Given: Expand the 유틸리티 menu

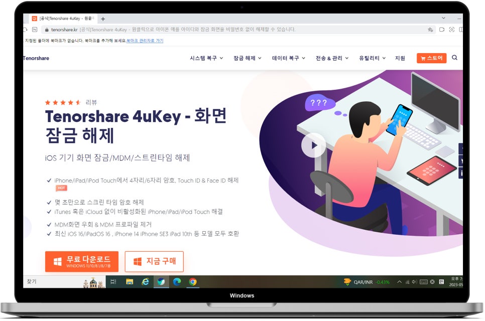Looking at the screenshot, I should 372,58.
